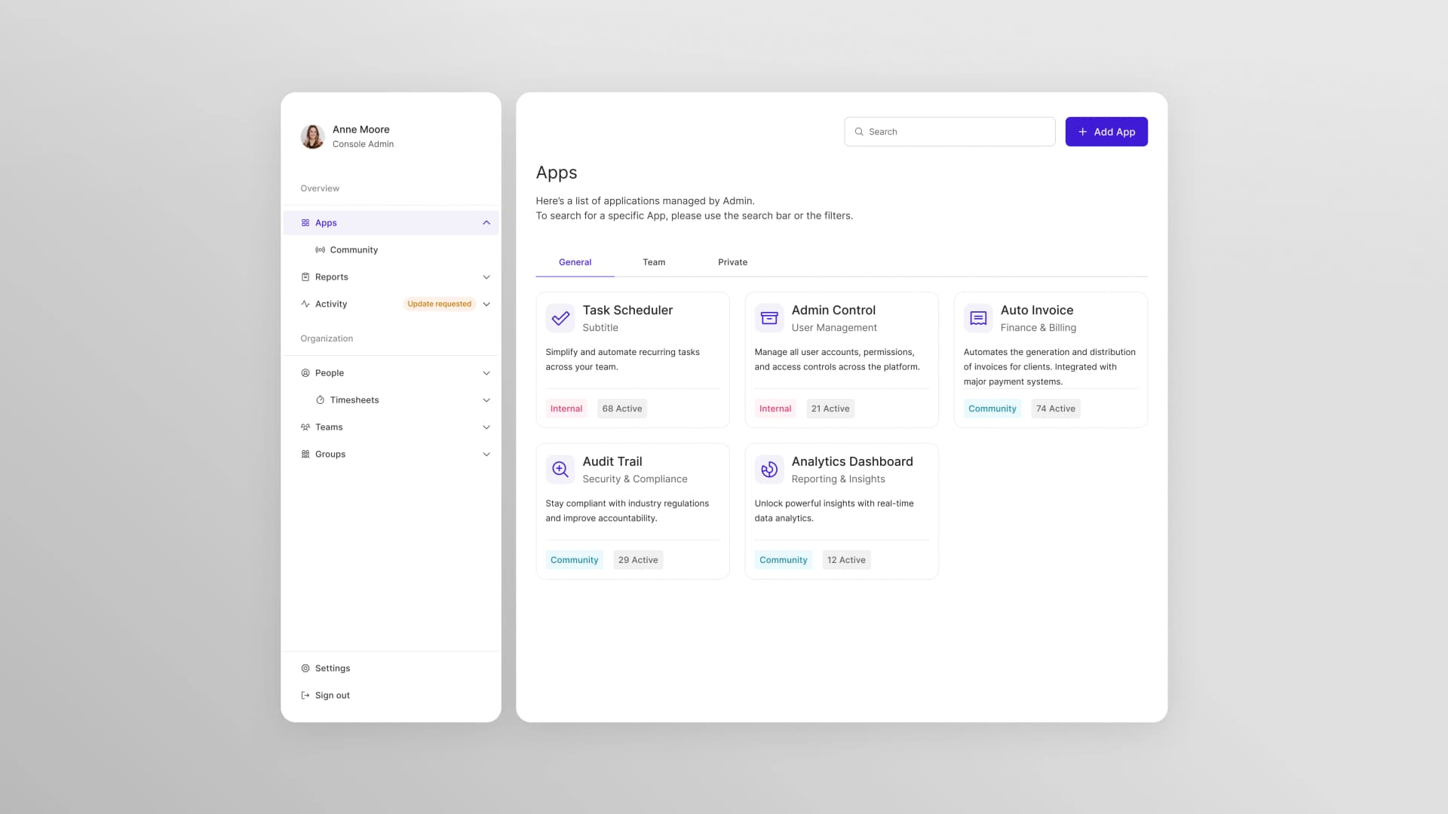Screen dimensions: 1448x814
Task: Click the 21 Active badge
Action: tap(830, 409)
